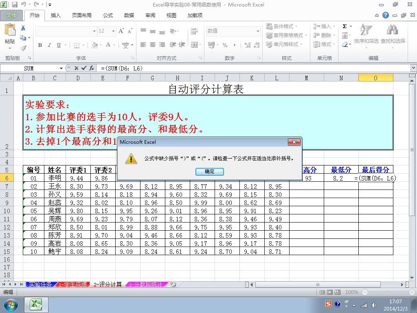Toggle Align Text Left

[x=143, y=45]
